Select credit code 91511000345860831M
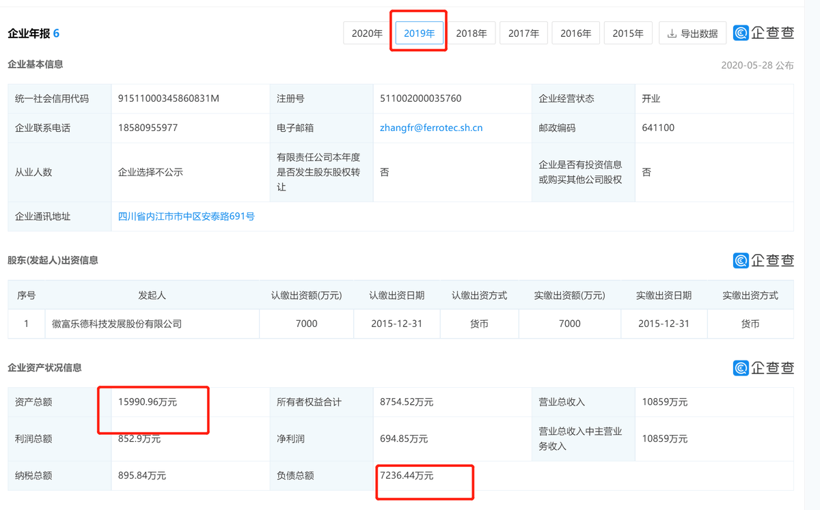 coord(169,98)
